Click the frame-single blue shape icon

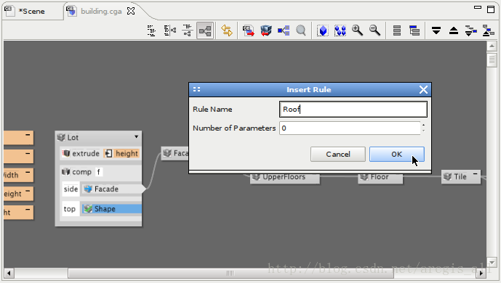323,30
